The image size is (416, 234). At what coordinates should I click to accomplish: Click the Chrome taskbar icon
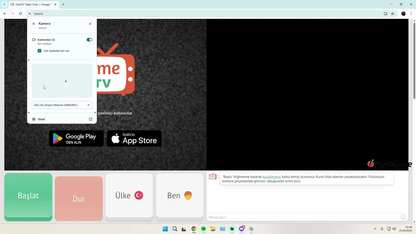[194, 229]
